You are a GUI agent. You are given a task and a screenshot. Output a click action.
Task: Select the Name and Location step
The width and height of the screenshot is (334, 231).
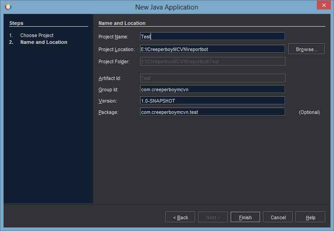(43, 42)
